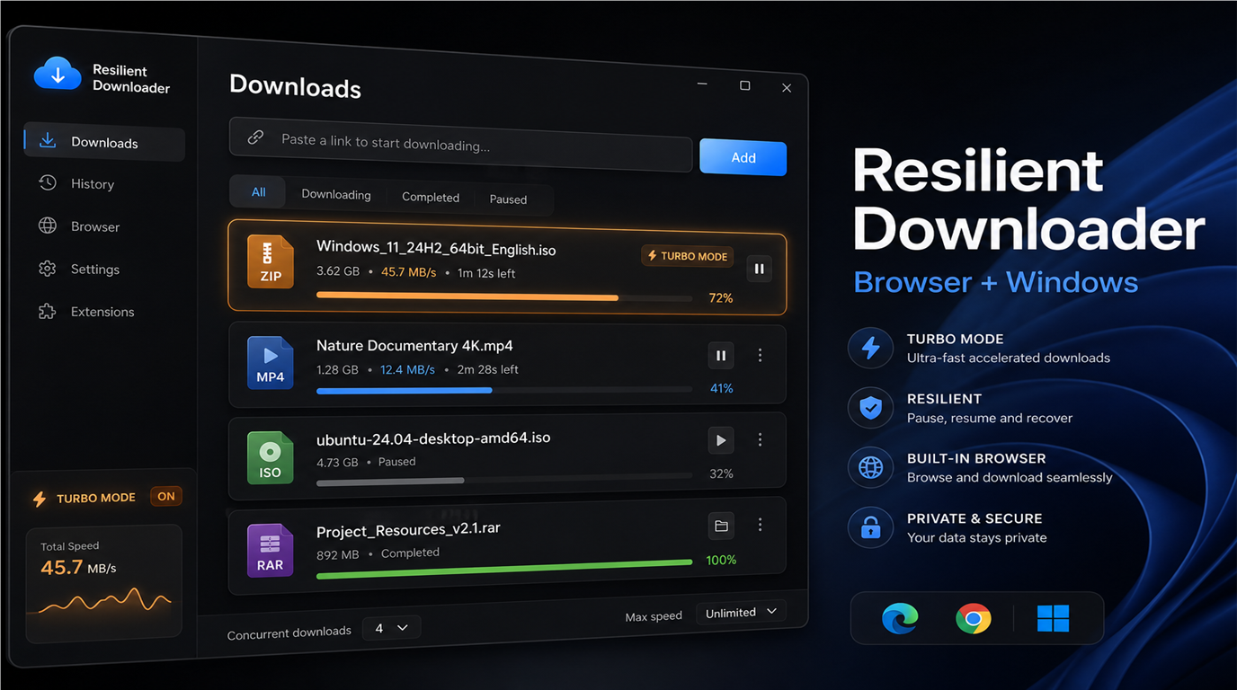This screenshot has width=1237, height=690.
Task: Click the 72% progress label
Action: (x=721, y=298)
